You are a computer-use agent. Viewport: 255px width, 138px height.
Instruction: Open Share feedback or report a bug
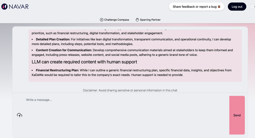tap(196, 7)
